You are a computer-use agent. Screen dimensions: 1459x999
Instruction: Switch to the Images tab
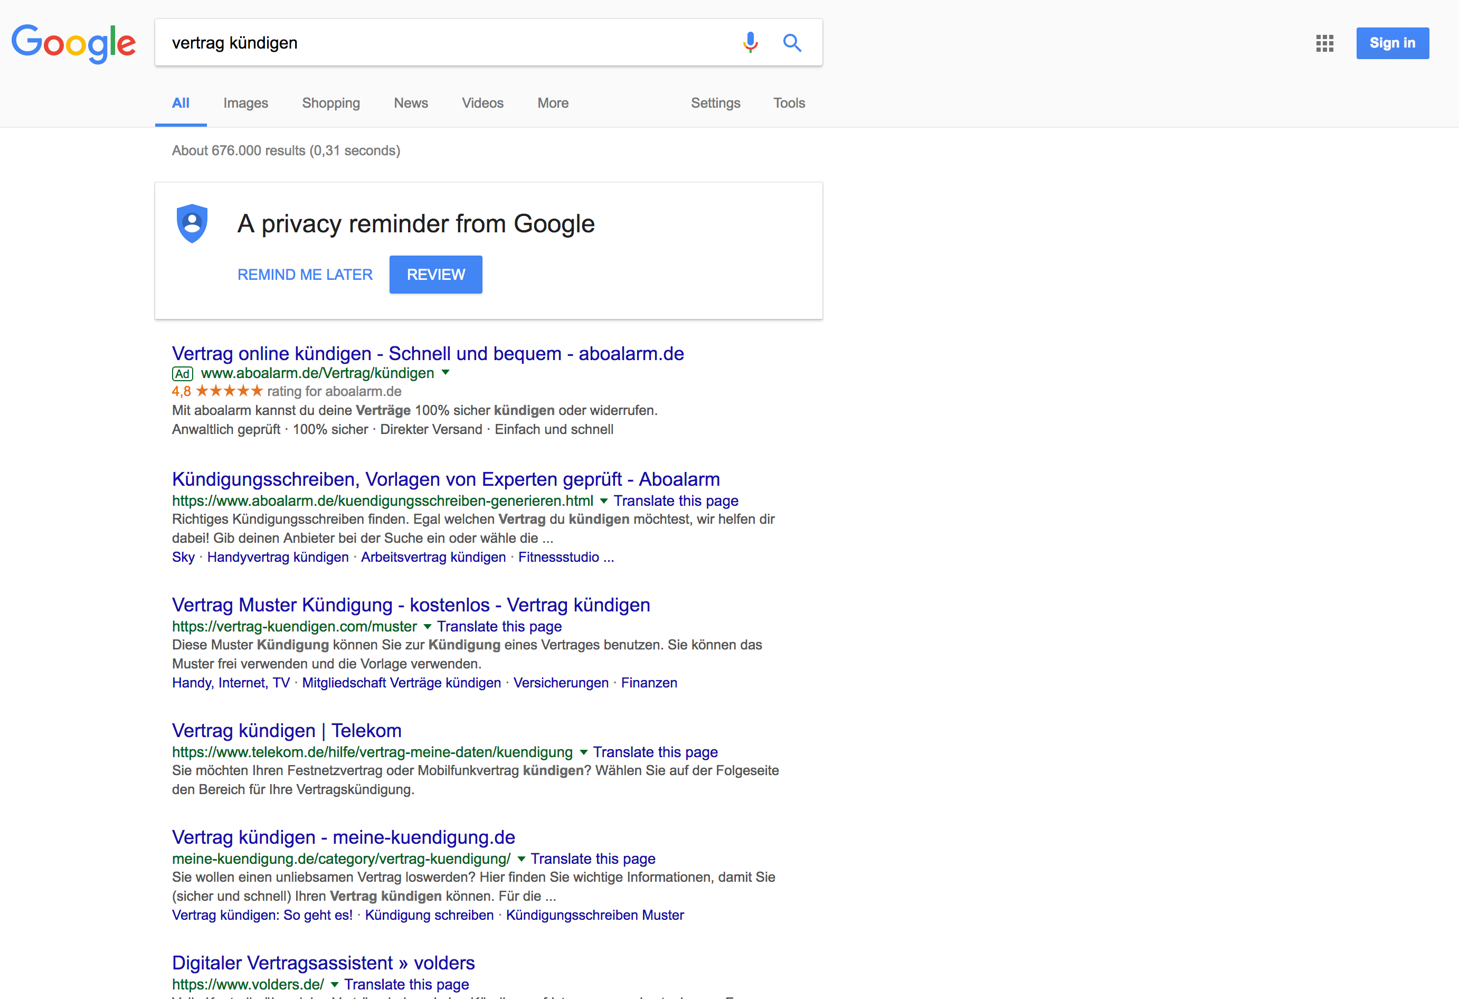(x=245, y=103)
